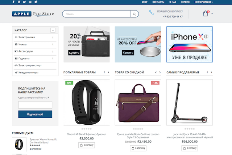Expand the Электроника category arrow
The image size is (232, 155).
click(x=53, y=38)
